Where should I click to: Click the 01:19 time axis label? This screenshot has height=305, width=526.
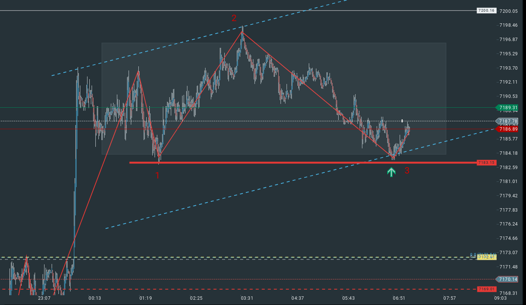(x=146, y=298)
